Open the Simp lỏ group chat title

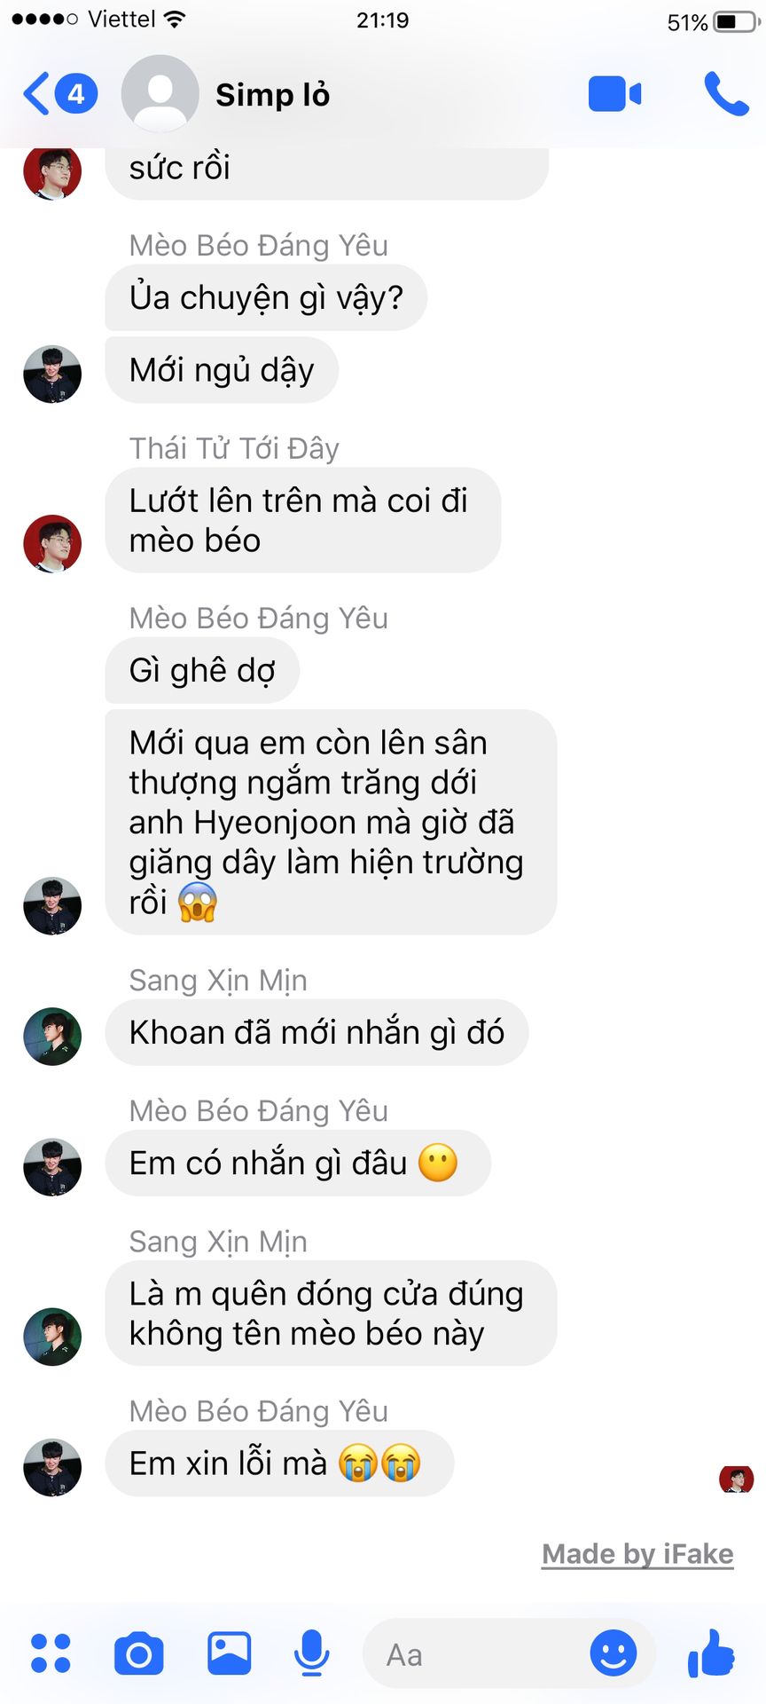(x=273, y=94)
